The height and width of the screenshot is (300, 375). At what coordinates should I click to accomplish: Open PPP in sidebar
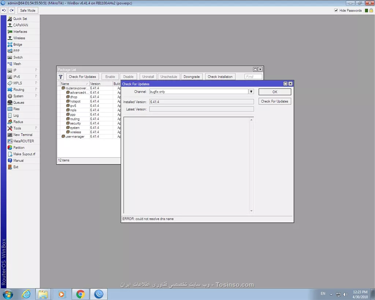pyautogui.click(x=23, y=51)
